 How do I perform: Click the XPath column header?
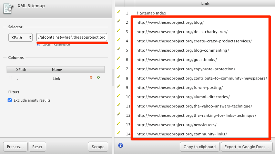pyautogui.click(x=21, y=70)
